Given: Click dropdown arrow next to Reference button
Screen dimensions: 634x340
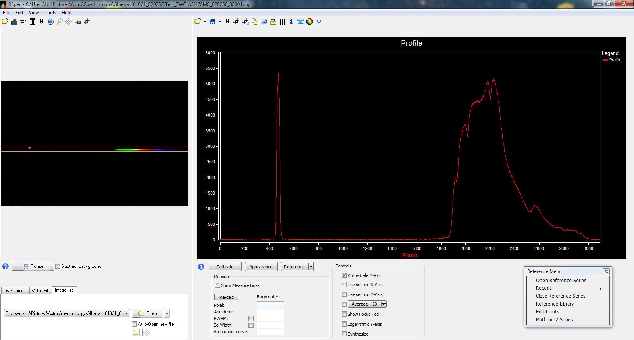Looking at the screenshot, I should click(x=311, y=267).
